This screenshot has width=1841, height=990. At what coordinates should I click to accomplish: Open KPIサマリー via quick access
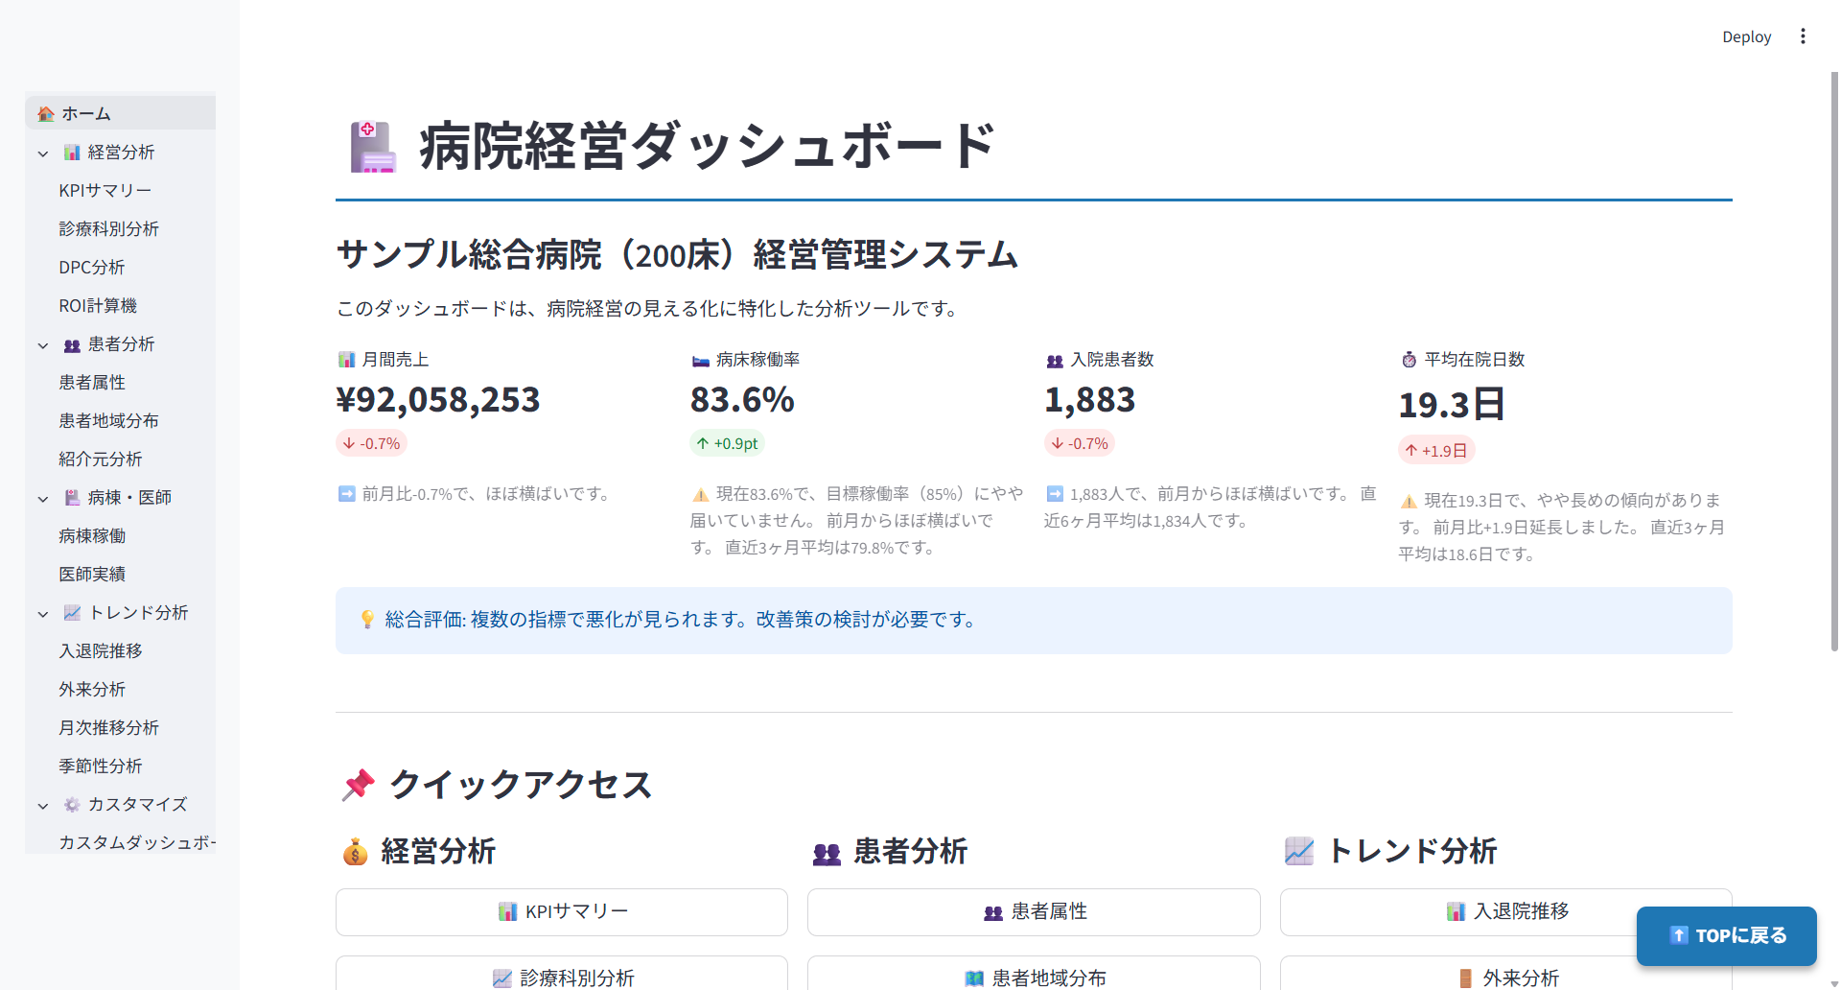coord(561,911)
